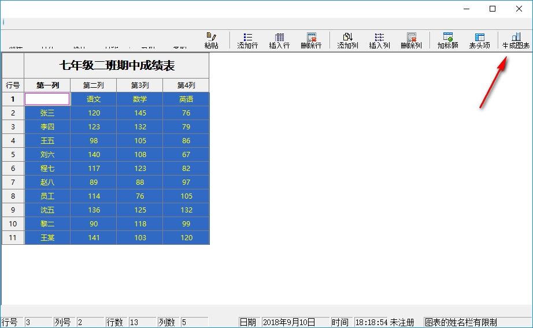Click column header 第二列
The width and height of the screenshot is (533, 328).
pos(94,85)
